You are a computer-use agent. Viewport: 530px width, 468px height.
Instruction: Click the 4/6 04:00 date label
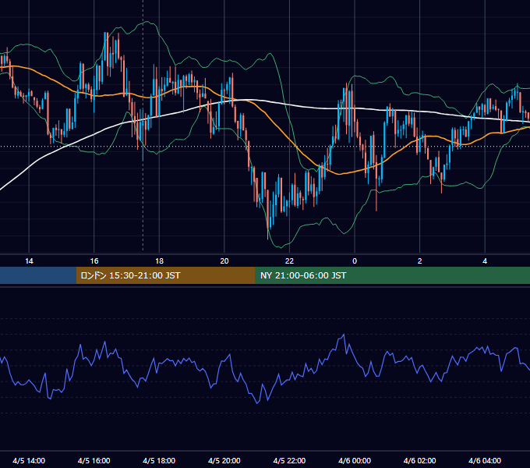click(485, 460)
